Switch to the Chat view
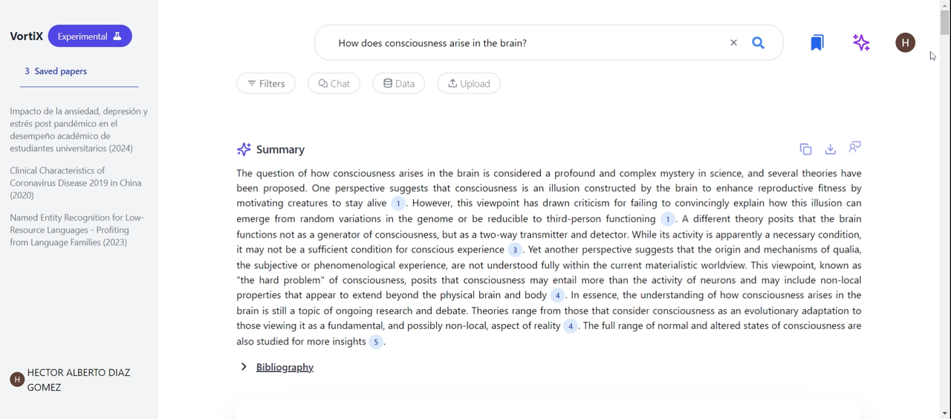 pos(334,83)
